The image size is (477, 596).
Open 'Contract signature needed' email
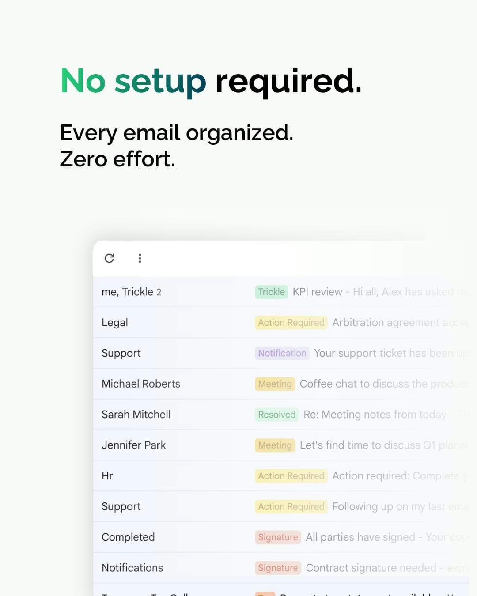coord(371,568)
